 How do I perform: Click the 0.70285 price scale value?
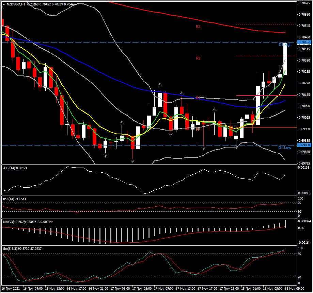(304, 71)
